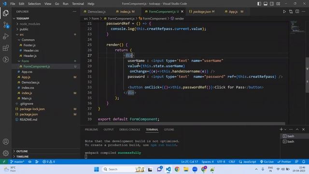This screenshot has width=309, height=174.
Task: Open Windows Start button
Action: (x=97, y=169)
